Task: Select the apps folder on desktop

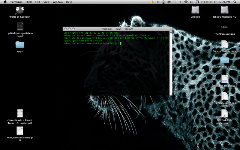Action: [x=20, y=45]
